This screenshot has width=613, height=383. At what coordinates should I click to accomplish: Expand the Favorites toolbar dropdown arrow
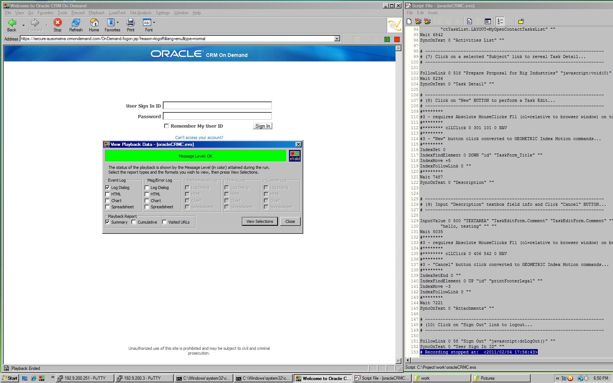click(x=117, y=23)
